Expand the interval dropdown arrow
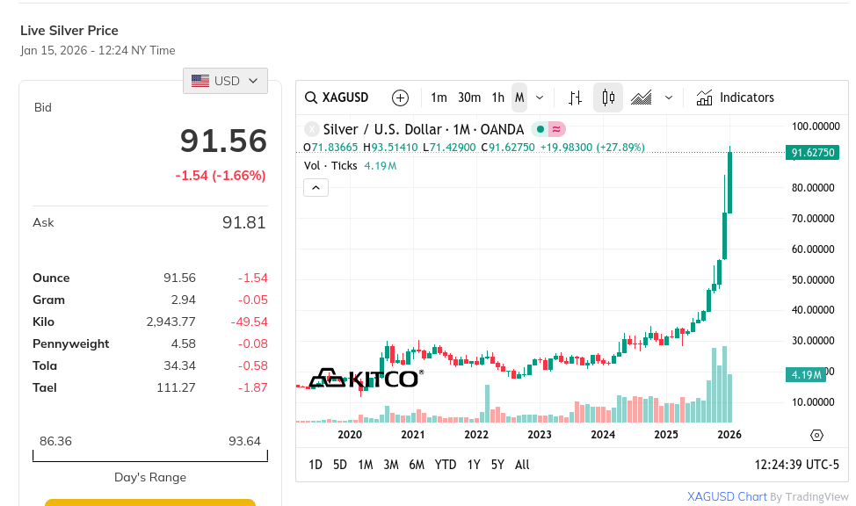This screenshot has width=856, height=506. [x=540, y=98]
